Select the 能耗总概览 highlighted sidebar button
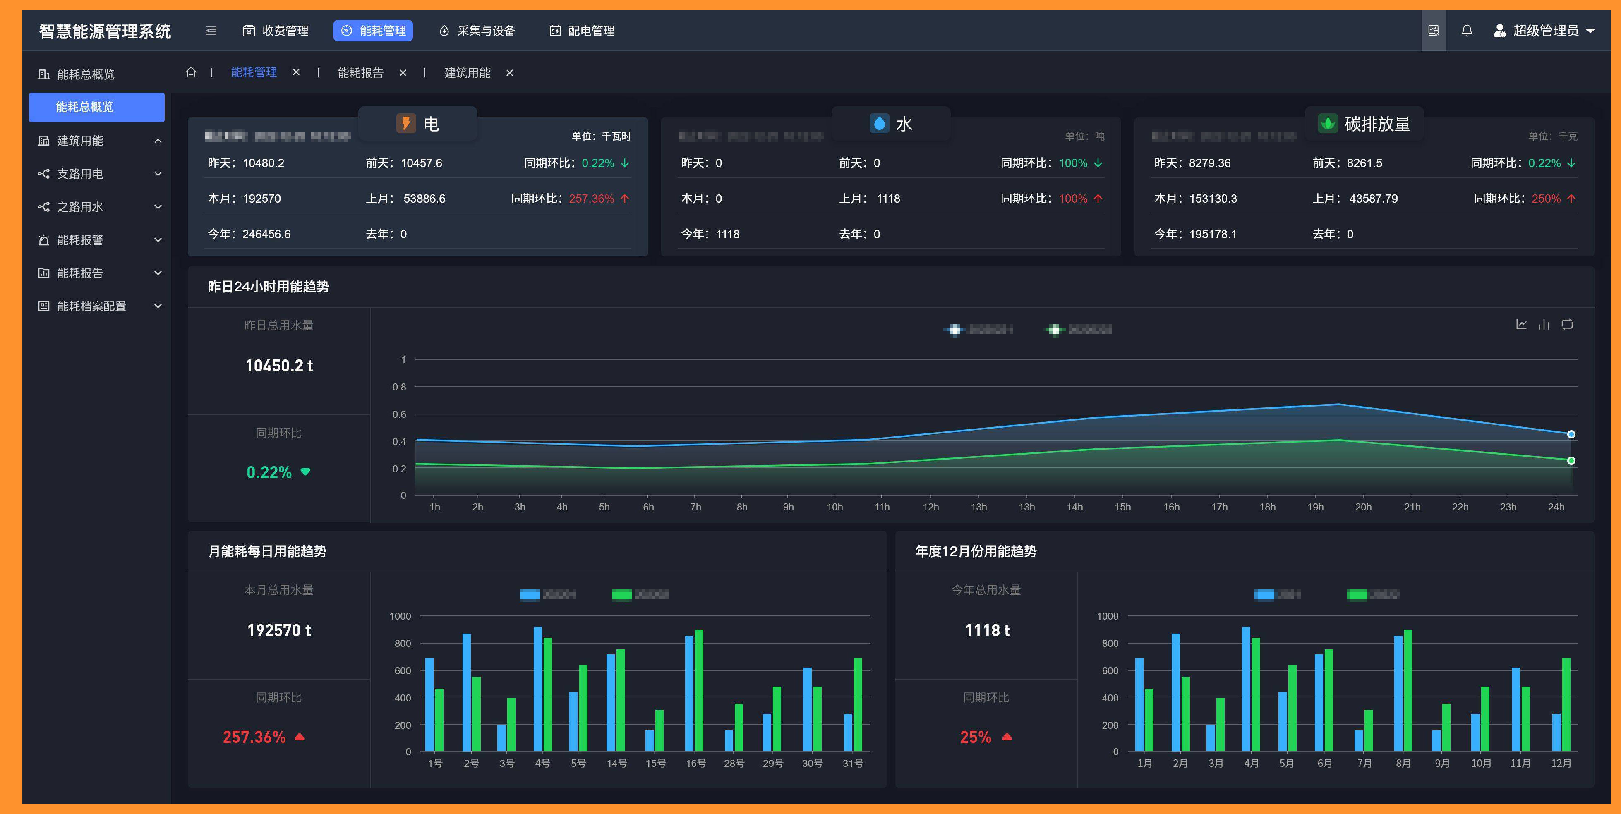This screenshot has width=1621, height=814. [x=97, y=107]
